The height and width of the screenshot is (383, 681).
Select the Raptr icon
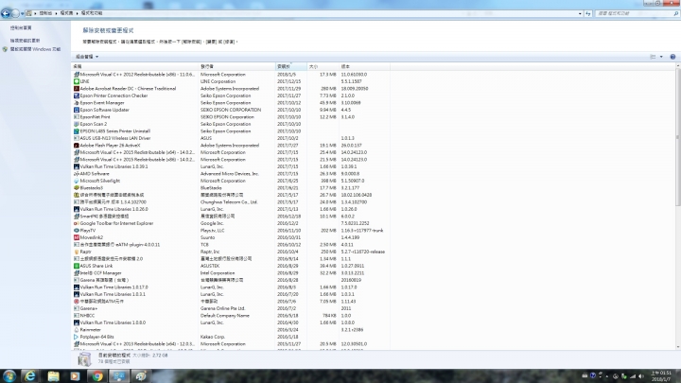point(77,252)
